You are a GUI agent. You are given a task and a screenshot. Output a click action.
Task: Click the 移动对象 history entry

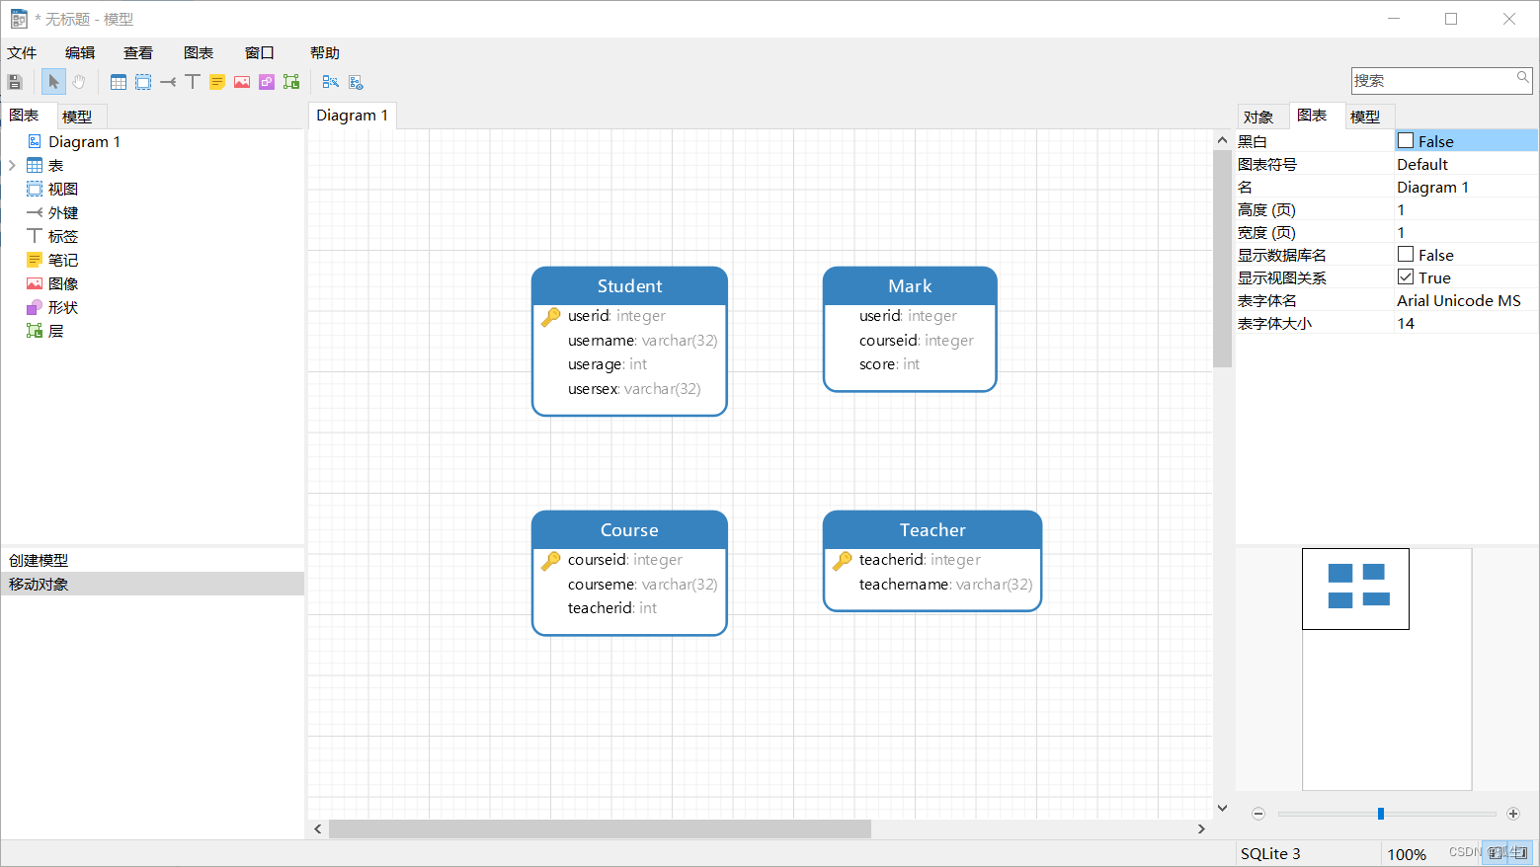click(x=152, y=584)
